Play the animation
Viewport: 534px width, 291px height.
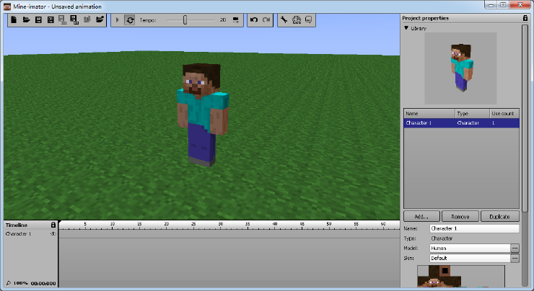118,20
